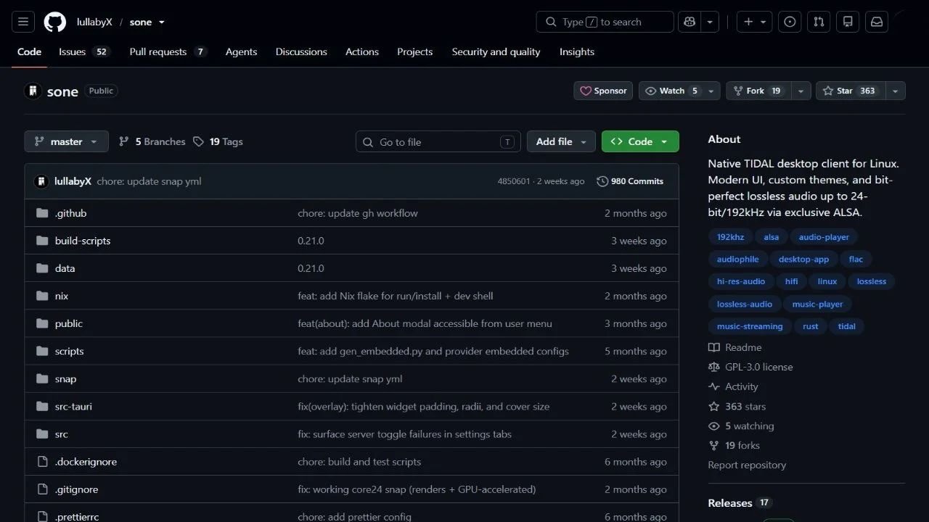Fork the sone repository
The height and width of the screenshot is (522, 929).
pos(758,91)
